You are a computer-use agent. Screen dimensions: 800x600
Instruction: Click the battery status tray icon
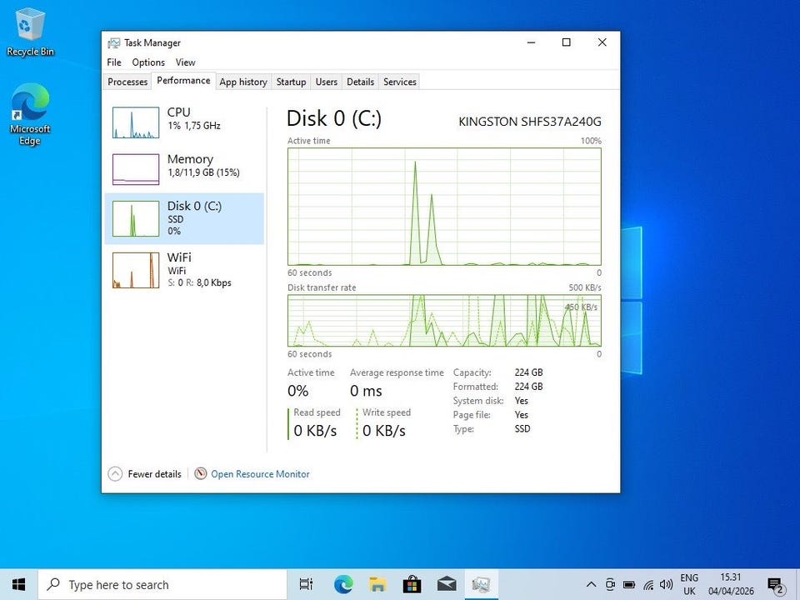coord(629,585)
